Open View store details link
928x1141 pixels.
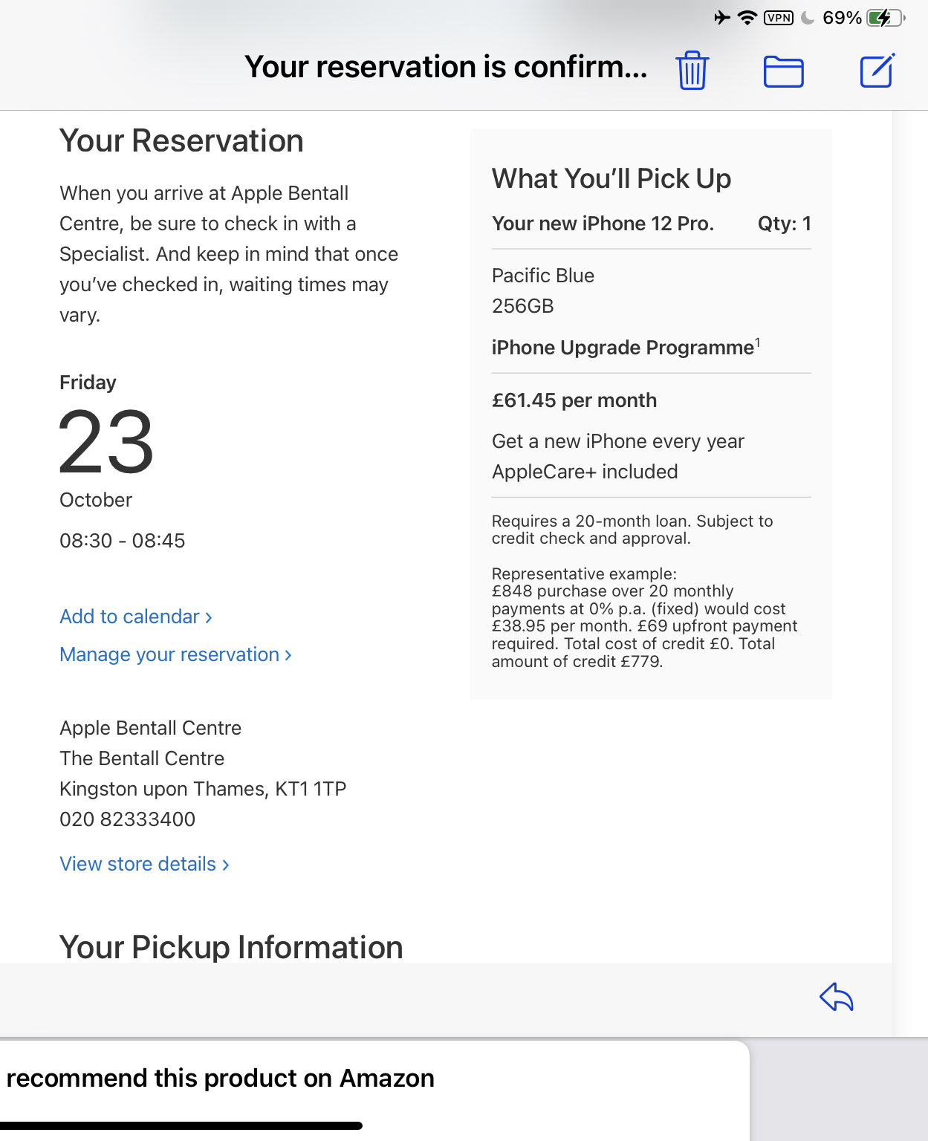tap(144, 864)
